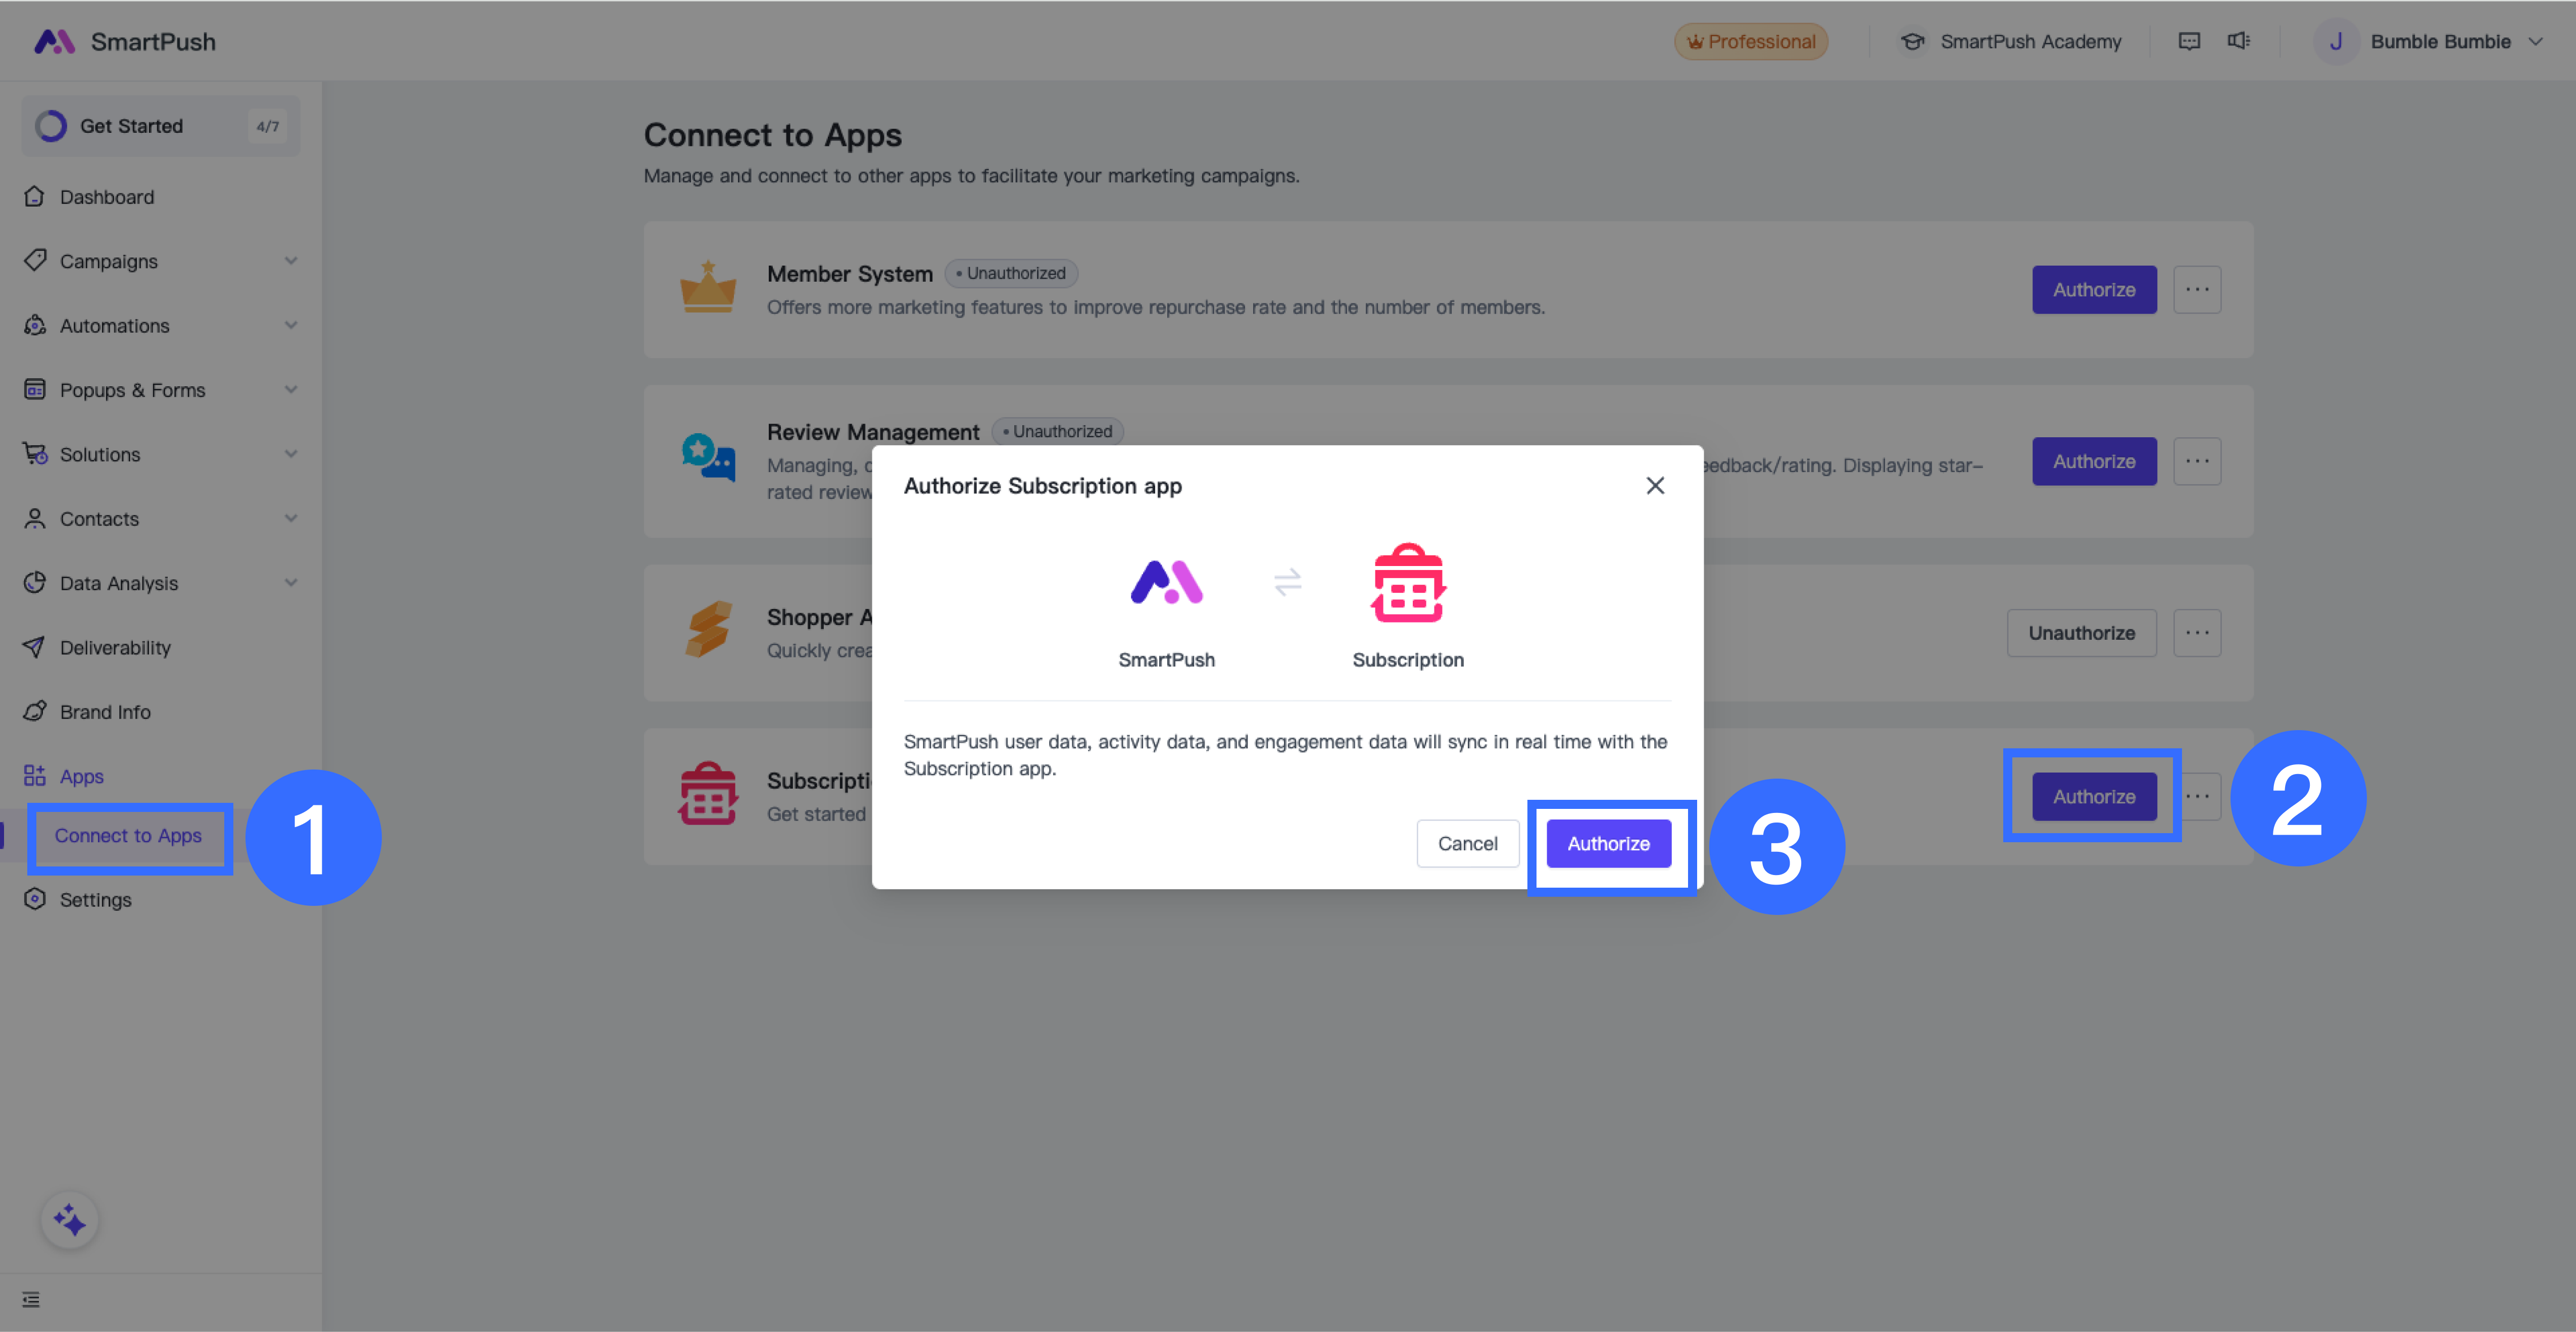Expand the Automations submenu arrow
2576x1332 pixels.
[x=290, y=325]
